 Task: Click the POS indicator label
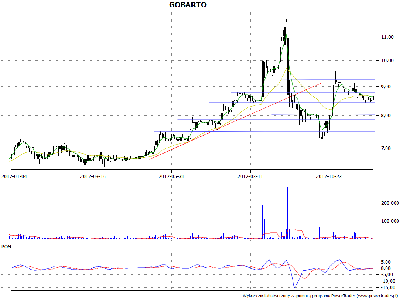coord(6,247)
